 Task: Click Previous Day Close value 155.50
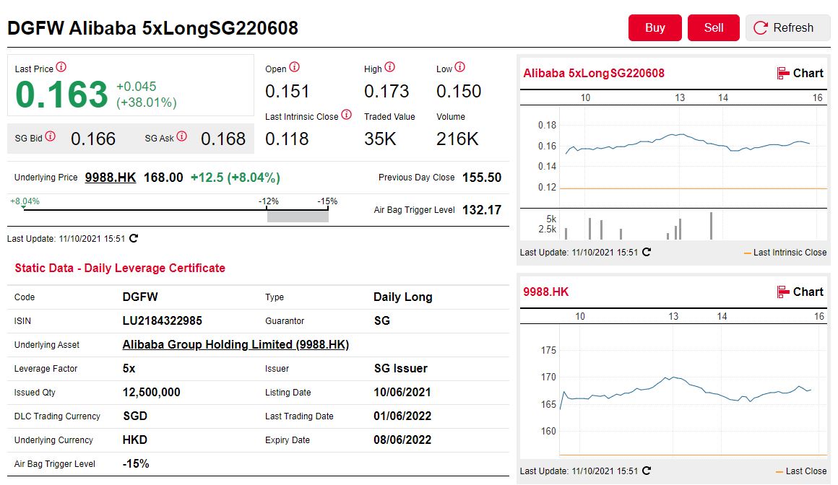[482, 178]
